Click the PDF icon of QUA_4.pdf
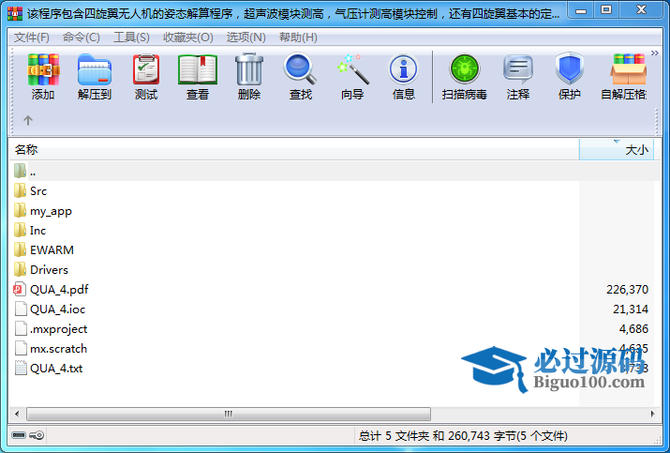This screenshot has height=453, width=670. pyautogui.click(x=20, y=290)
